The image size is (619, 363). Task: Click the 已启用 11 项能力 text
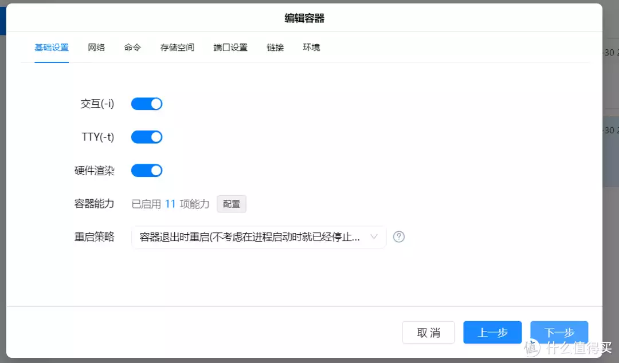click(x=170, y=204)
